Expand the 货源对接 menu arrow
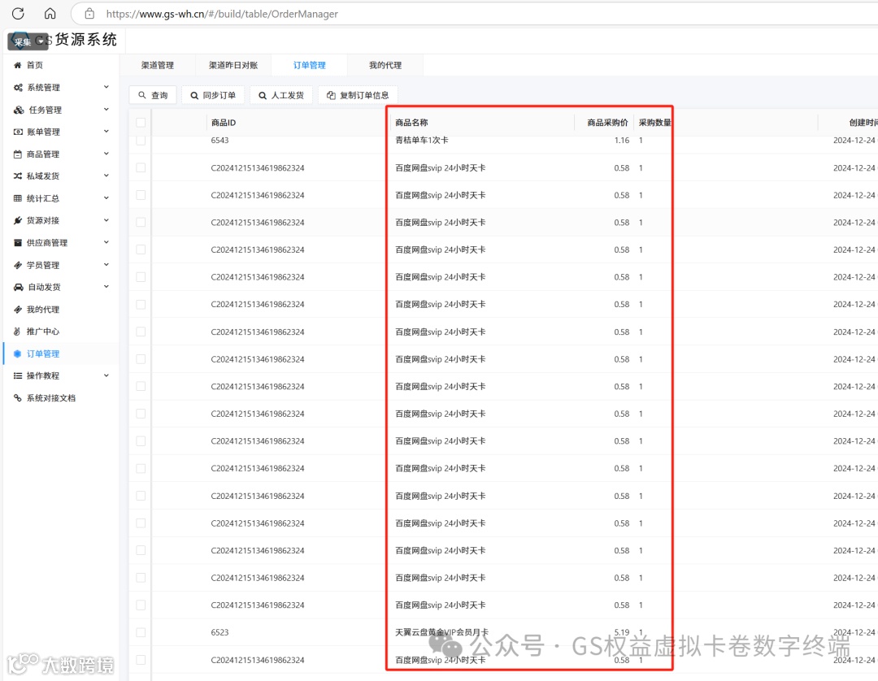 106,220
